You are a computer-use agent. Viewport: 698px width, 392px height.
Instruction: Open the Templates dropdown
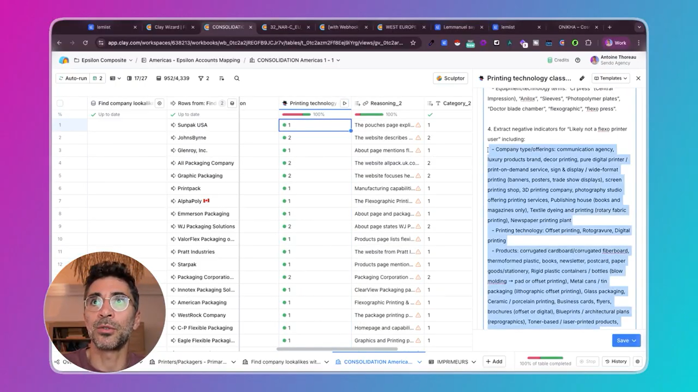(x=610, y=79)
